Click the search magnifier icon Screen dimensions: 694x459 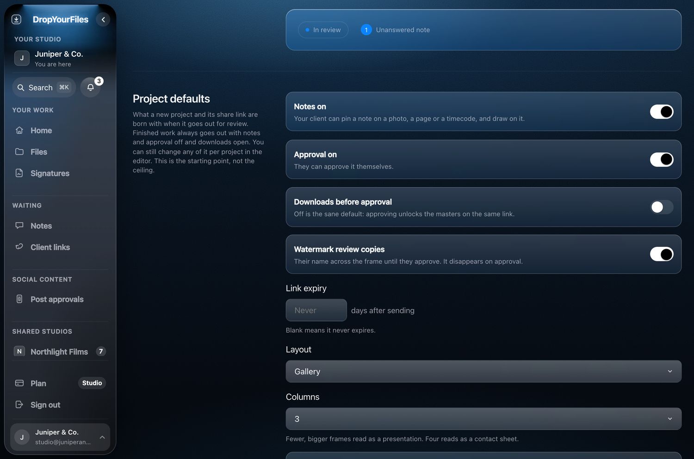pyautogui.click(x=21, y=87)
